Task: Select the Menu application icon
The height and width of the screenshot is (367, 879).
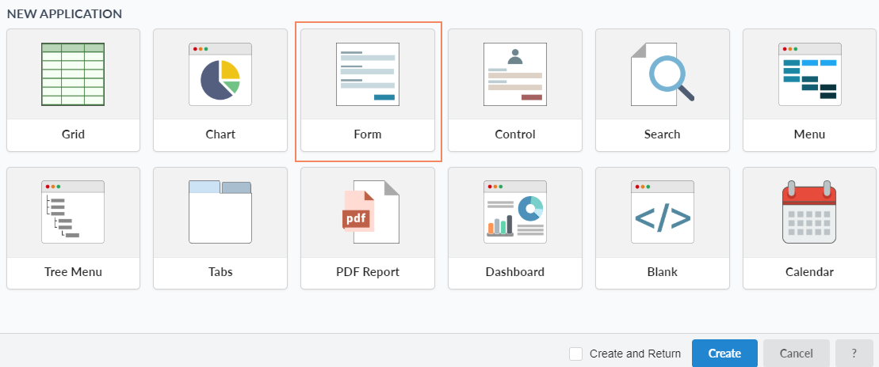Action: tap(809, 74)
